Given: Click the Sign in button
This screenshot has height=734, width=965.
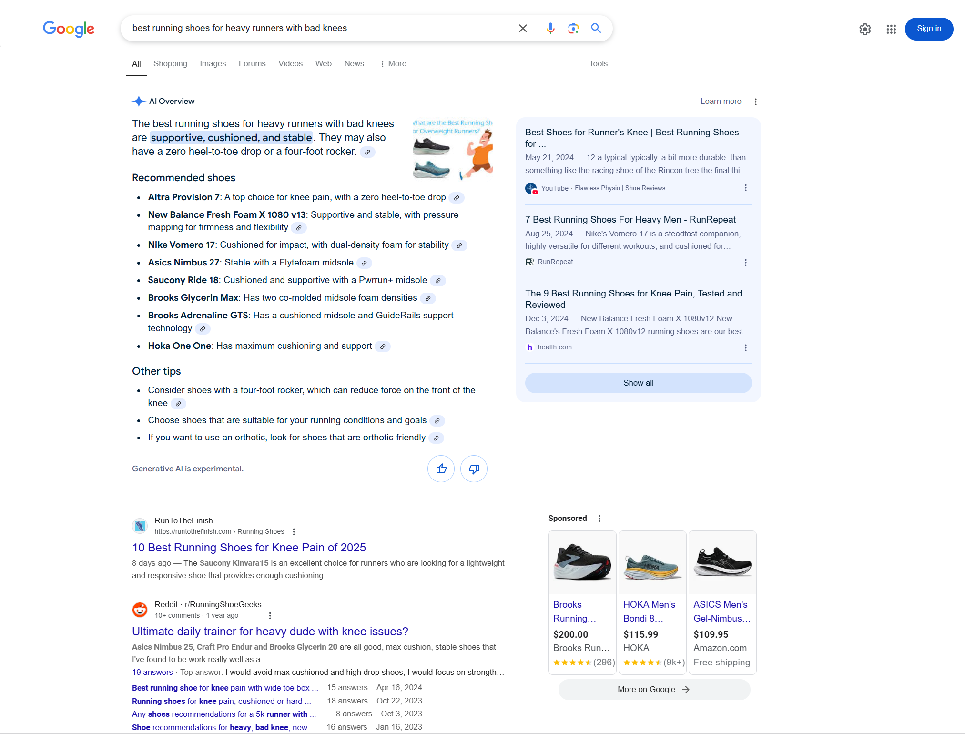Looking at the screenshot, I should [x=929, y=29].
